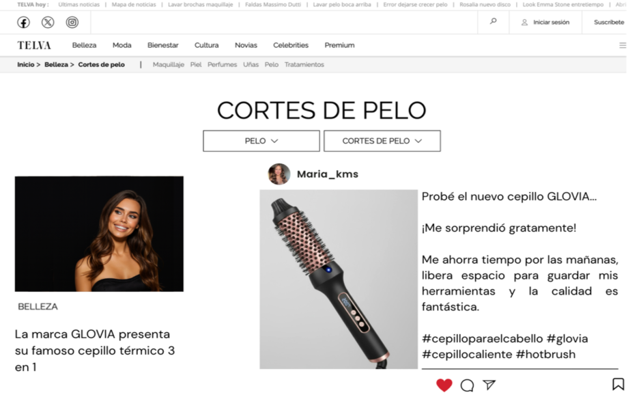Click the share paper-plane icon
Viewport: 628px width, 395px height.
(x=489, y=385)
